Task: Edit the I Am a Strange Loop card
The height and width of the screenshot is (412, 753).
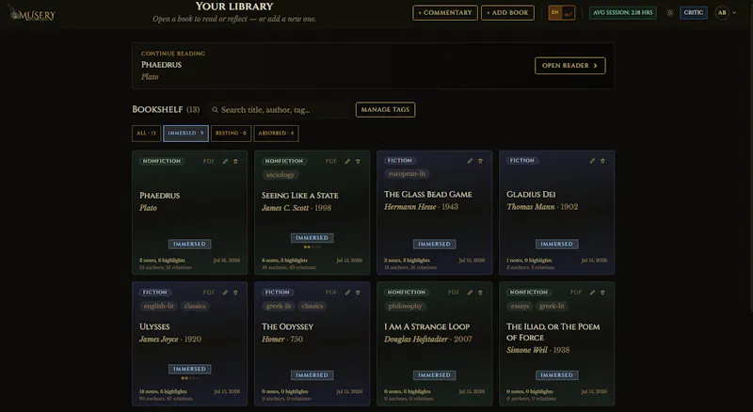Action: coord(470,293)
